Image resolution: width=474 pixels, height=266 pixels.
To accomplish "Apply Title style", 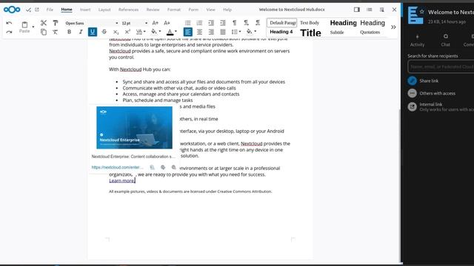I will click(x=310, y=33).
